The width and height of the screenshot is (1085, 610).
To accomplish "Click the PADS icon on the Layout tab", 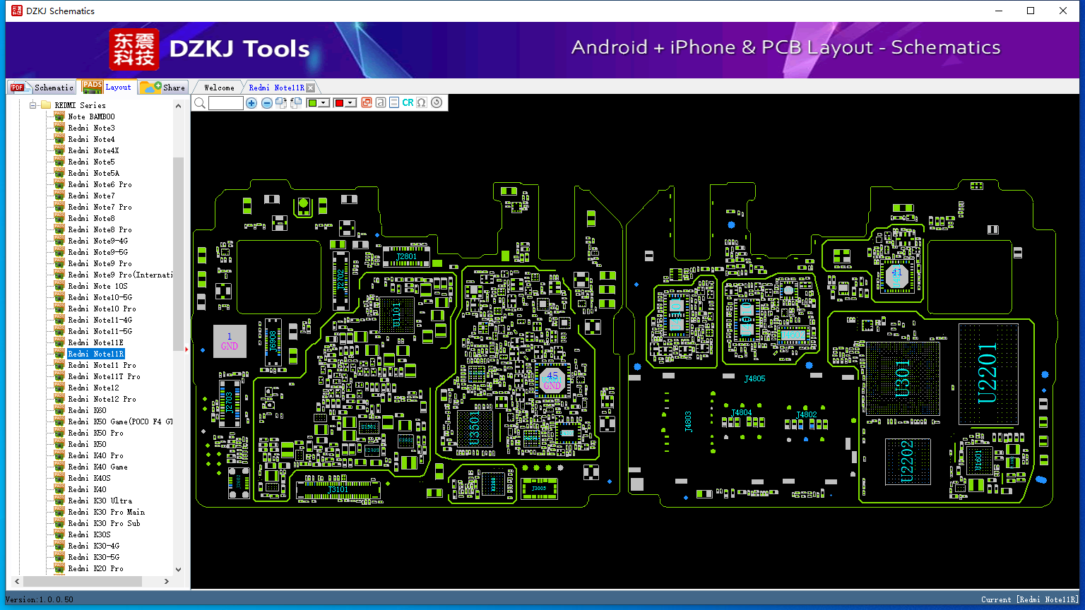I will pos(93,87).
